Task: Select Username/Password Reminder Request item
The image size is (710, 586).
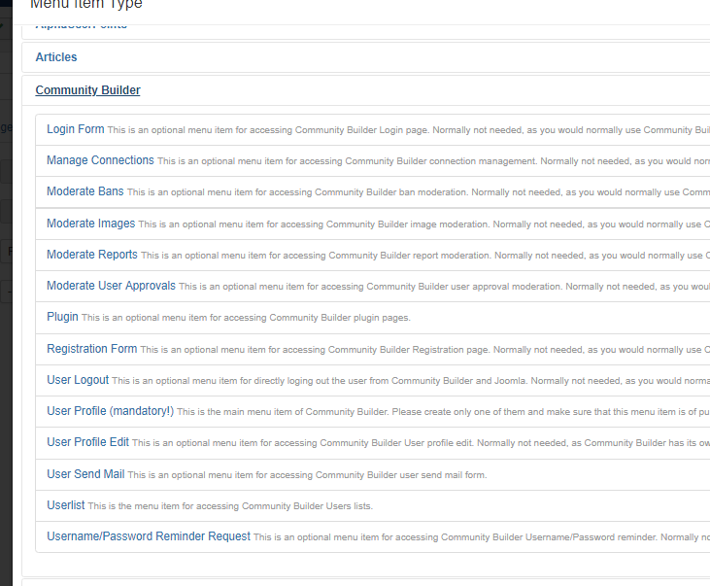Action: pyautogui.click(x=149, y=536)
